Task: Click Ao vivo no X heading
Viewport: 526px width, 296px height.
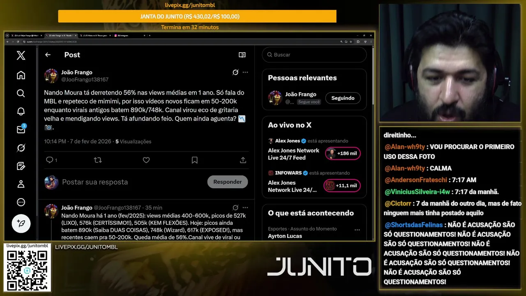Action: coord(290,125)
